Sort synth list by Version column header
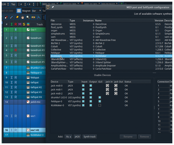This screenshot has height=145, width=174. pyautogui.click(x=159, y=21)
